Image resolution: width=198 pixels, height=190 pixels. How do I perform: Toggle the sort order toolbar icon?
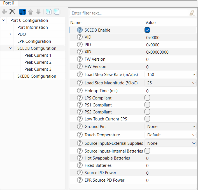point(22,12)
